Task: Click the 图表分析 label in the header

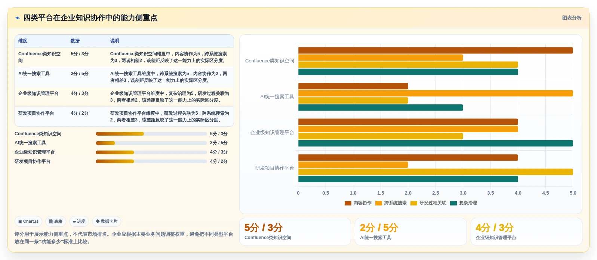Action: pyautogui.click(x=572, y=18)
